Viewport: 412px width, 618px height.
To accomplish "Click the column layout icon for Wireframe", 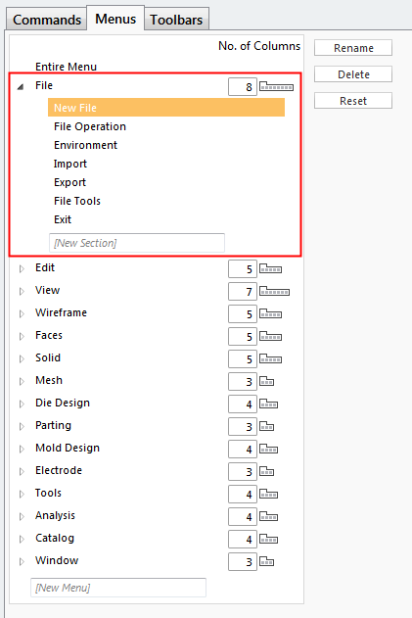I will 270,314.
